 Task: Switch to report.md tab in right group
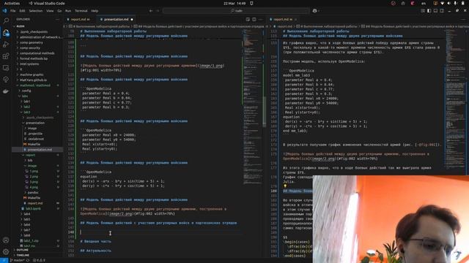tap(283, 20)
